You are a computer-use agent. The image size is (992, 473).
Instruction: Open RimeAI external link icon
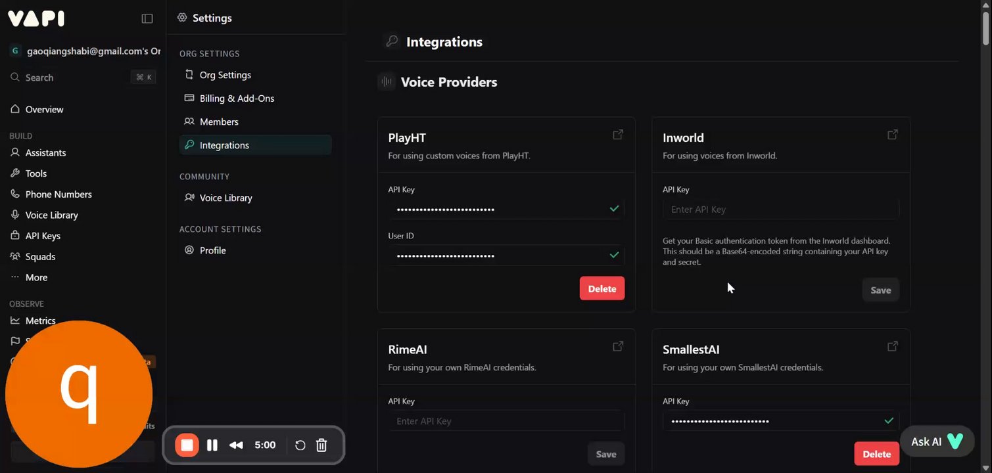click(x=618, y=346)
